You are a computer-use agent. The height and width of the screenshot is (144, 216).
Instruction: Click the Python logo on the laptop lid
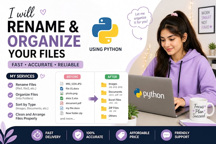tap(138, 93)
